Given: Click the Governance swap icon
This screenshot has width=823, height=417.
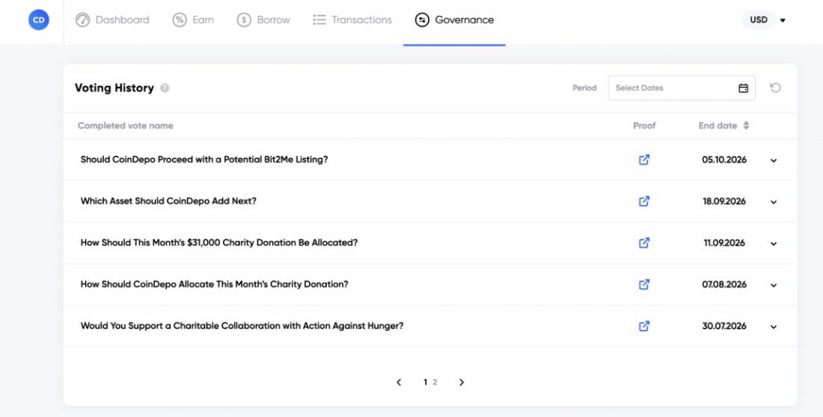Looking at the screenshot, I should click(422, 20).
